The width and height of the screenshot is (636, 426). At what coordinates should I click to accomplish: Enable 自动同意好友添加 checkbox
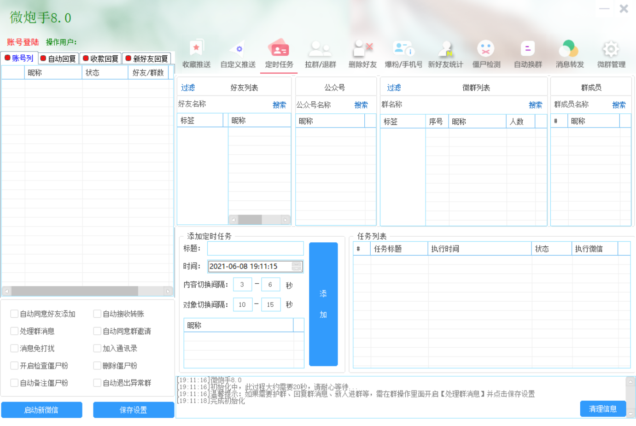pos(14,314)
